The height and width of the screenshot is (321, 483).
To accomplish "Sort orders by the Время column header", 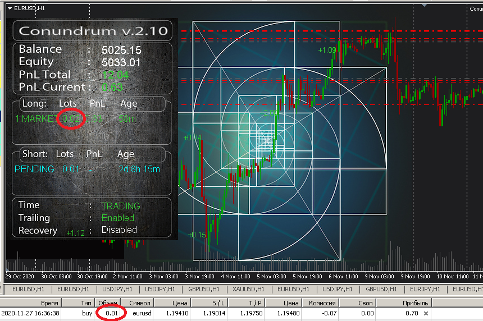I will point(31,303).
